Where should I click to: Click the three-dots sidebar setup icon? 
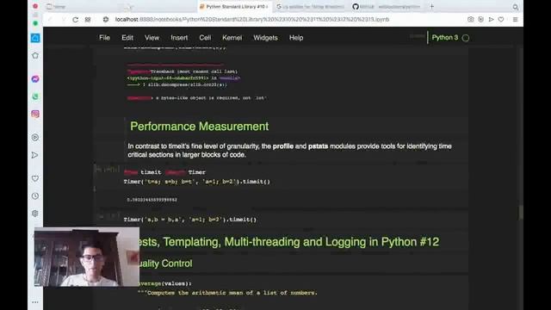pyautogui.click(x=35, y=302)
